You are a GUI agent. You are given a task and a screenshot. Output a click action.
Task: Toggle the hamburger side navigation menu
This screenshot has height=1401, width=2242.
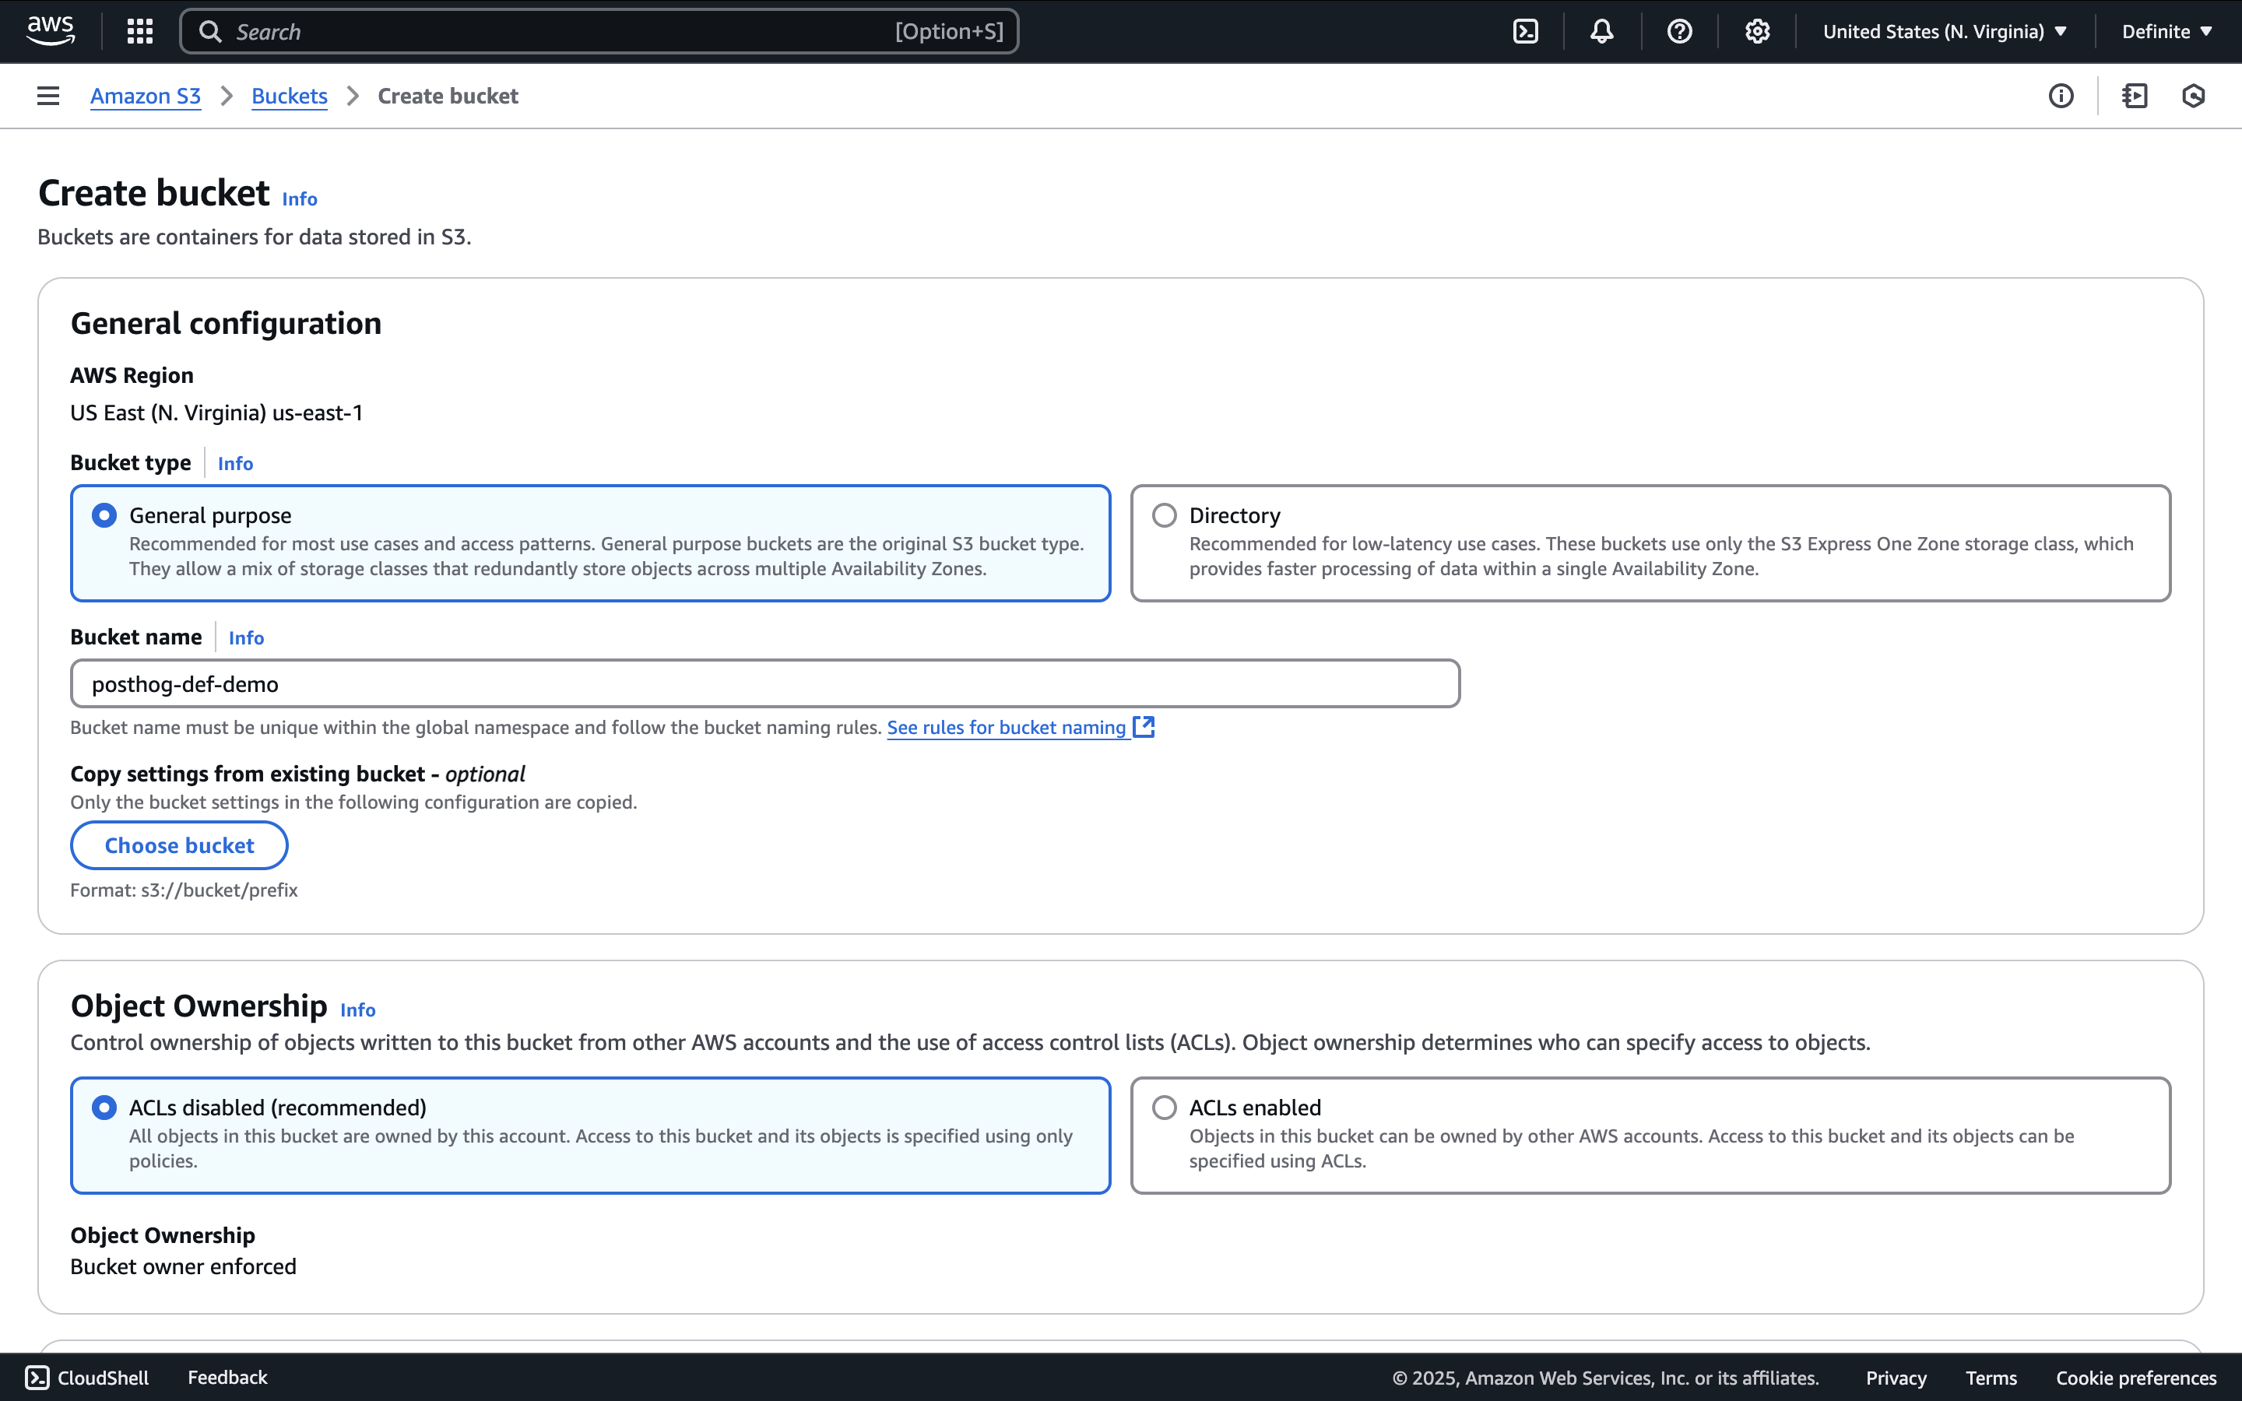pos(48,96)
